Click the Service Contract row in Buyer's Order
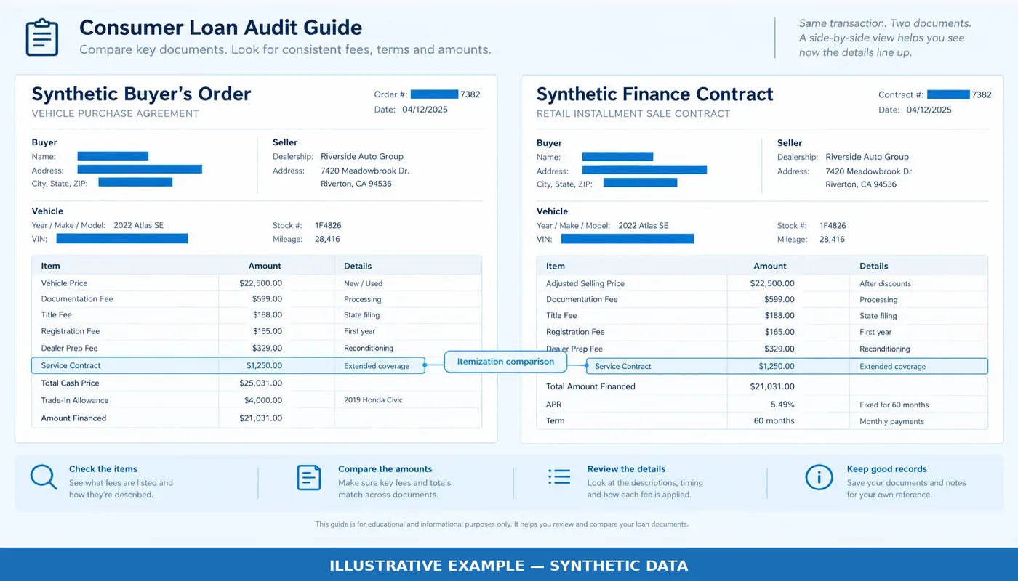The width and height of the screenshot is (1018, 581). pos(230,365)
